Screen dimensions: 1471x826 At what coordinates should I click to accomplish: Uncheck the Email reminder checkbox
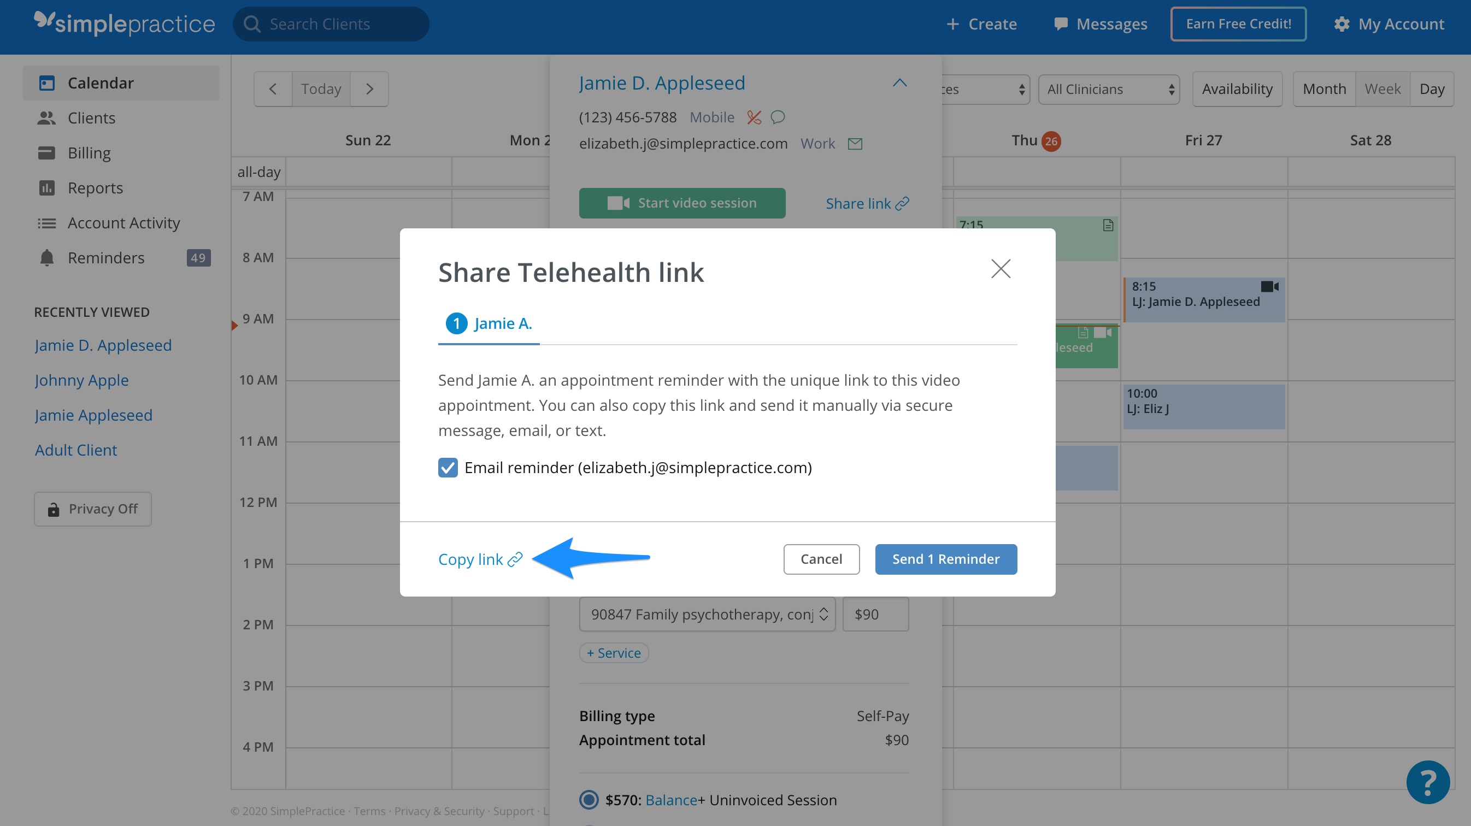(448, 468)
